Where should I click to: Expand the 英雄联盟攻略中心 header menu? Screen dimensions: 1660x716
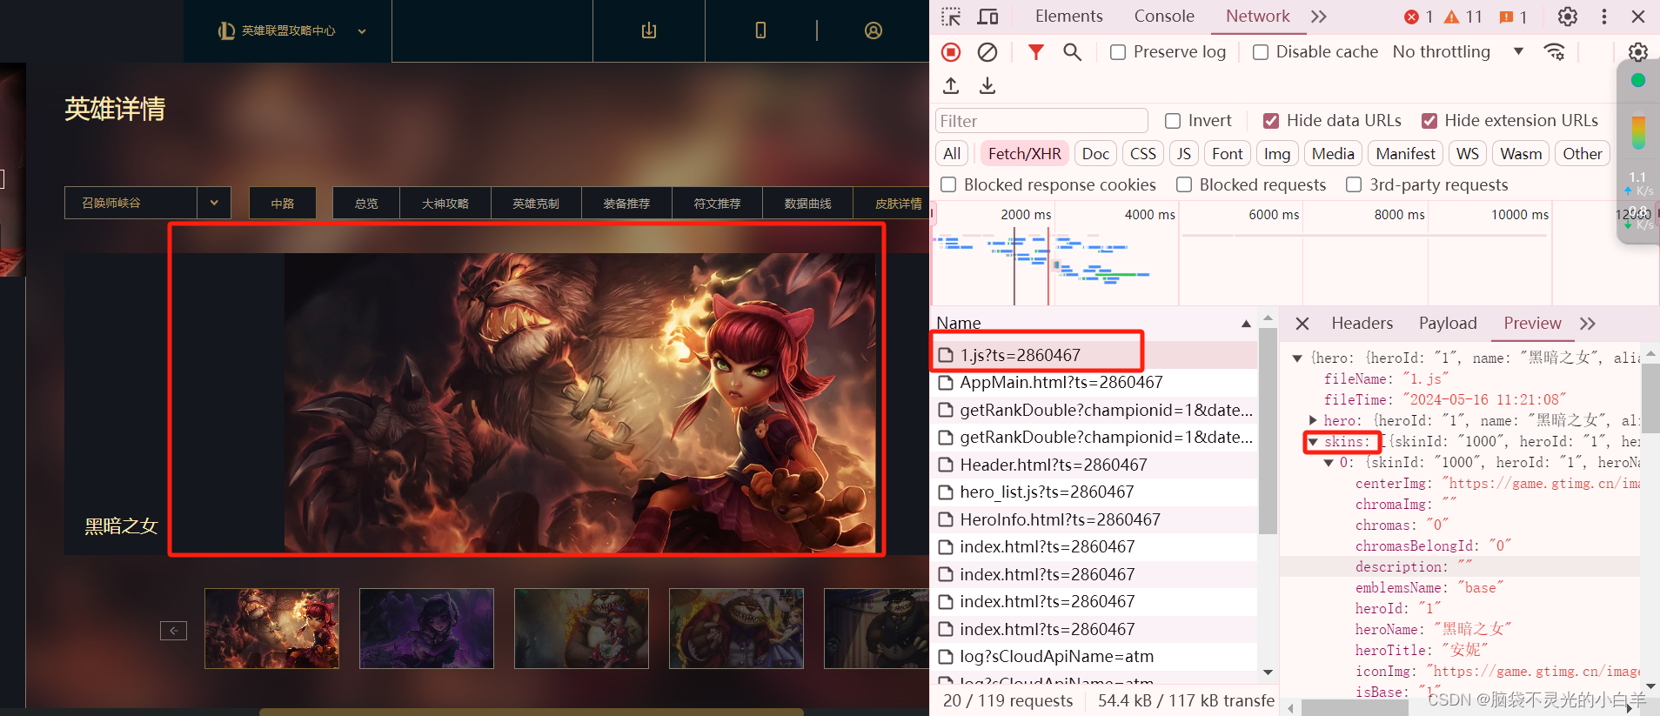click(x=291, y=30)
